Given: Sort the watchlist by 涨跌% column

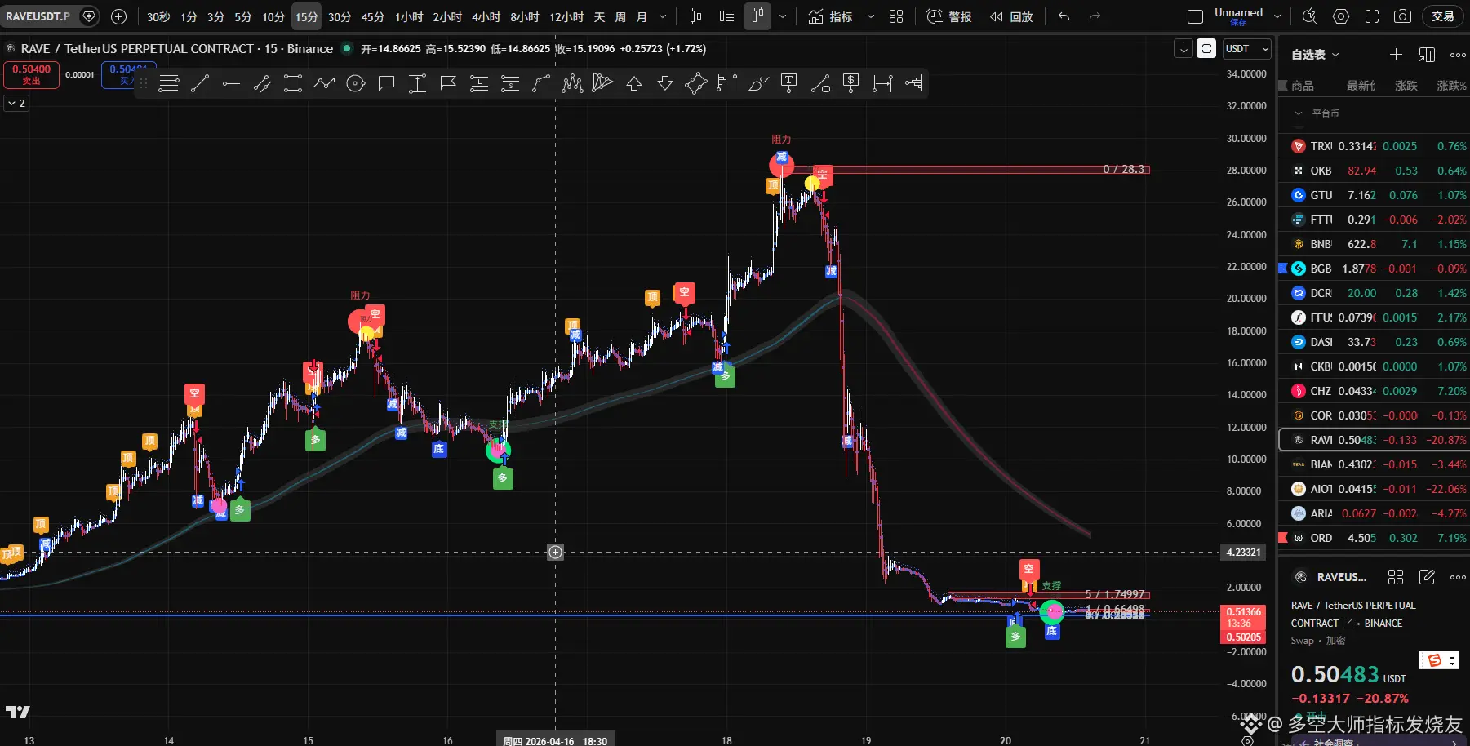Looking at the screenshot, I should (x=1451, y=86).
